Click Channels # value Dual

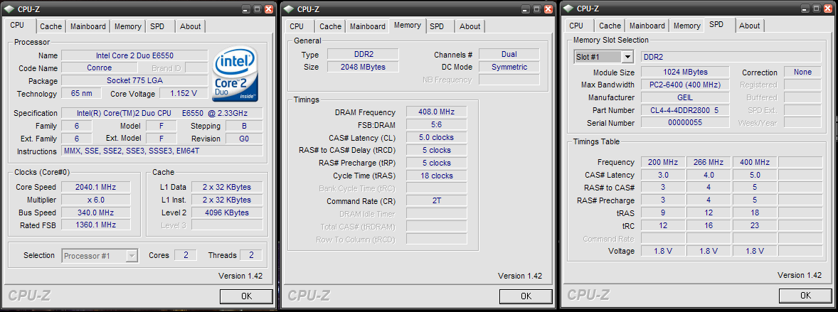(509, 55)
